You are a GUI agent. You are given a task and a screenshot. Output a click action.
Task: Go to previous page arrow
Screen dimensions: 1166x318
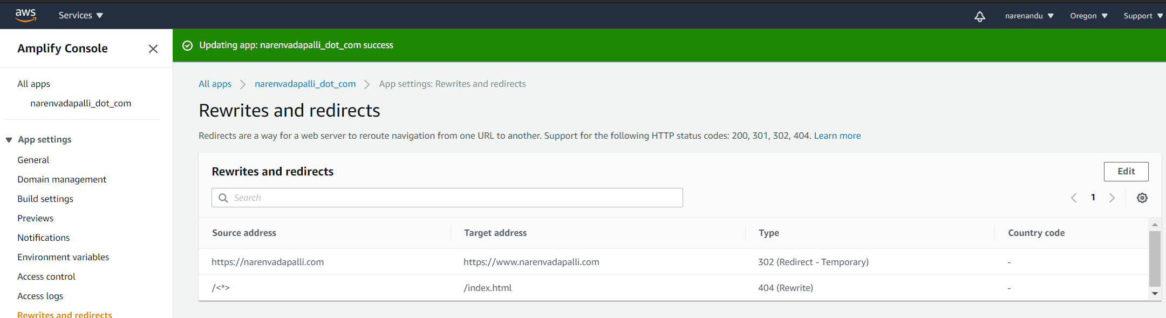tap(1074, 198)
